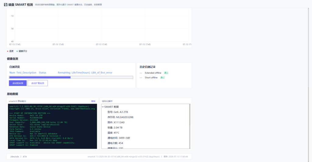
Task: Copy smartctl raw output via 复制 link
Action: pyautogui.click(x=93, y=101)
